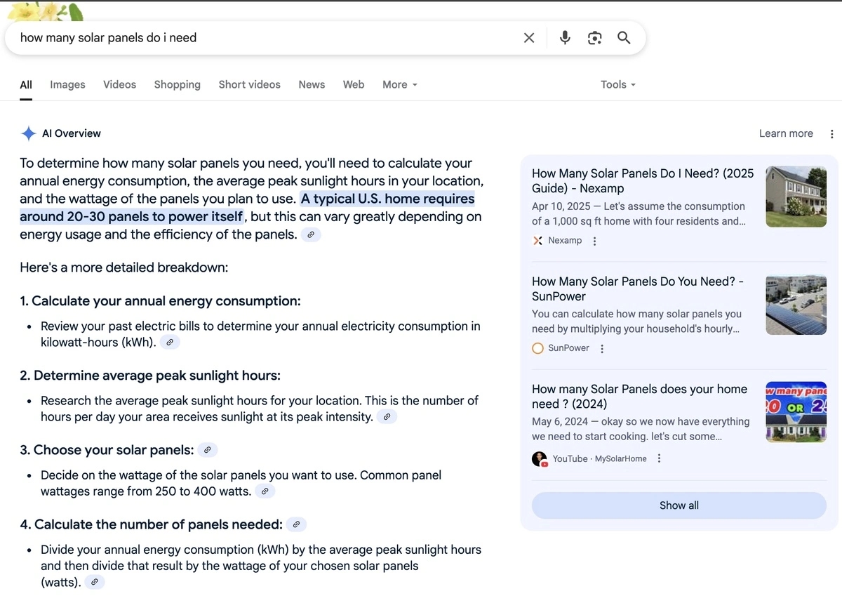Click source link icon after kilowatt-hours (kWh)
This screenshot has height=596, width=842.
point(170,343)
